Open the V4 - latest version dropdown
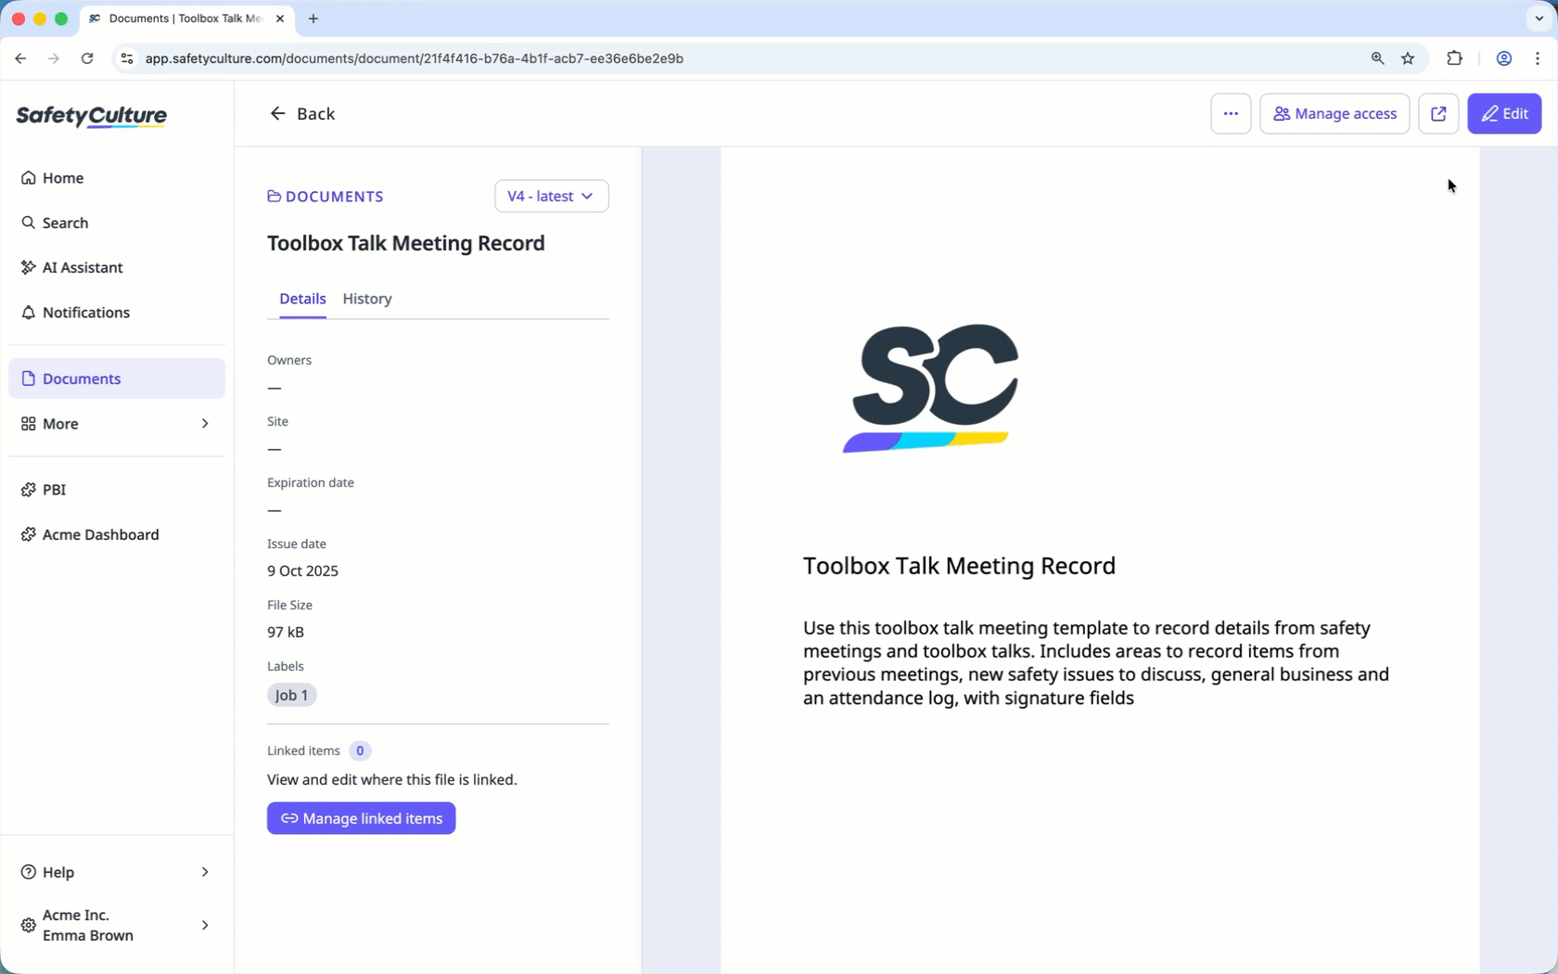 coord(551,196)
